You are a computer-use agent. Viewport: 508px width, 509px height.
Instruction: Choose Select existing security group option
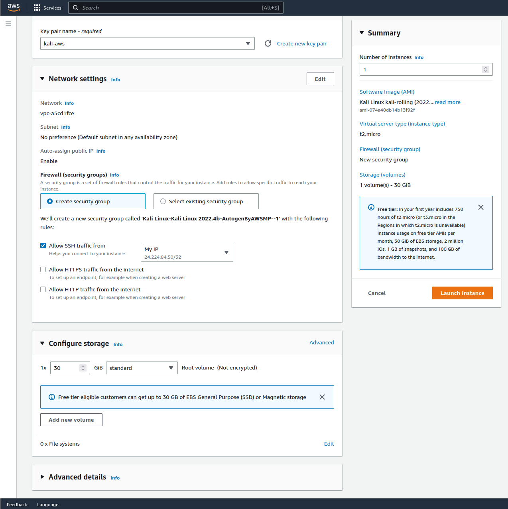[x=163, y=201]
